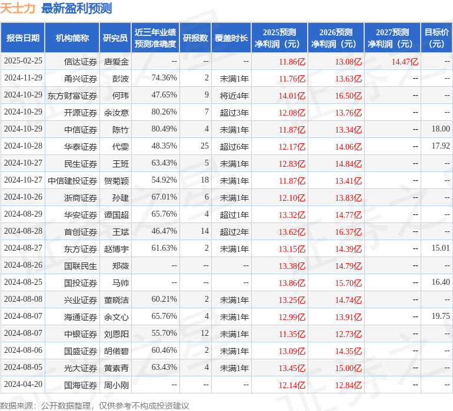453x411 pixels.
Task: Click 甬兴证券 institution name
Action: [81, 79]
